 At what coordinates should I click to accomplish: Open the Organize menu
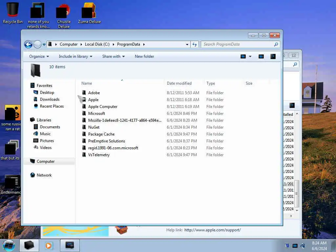[39, 56]
